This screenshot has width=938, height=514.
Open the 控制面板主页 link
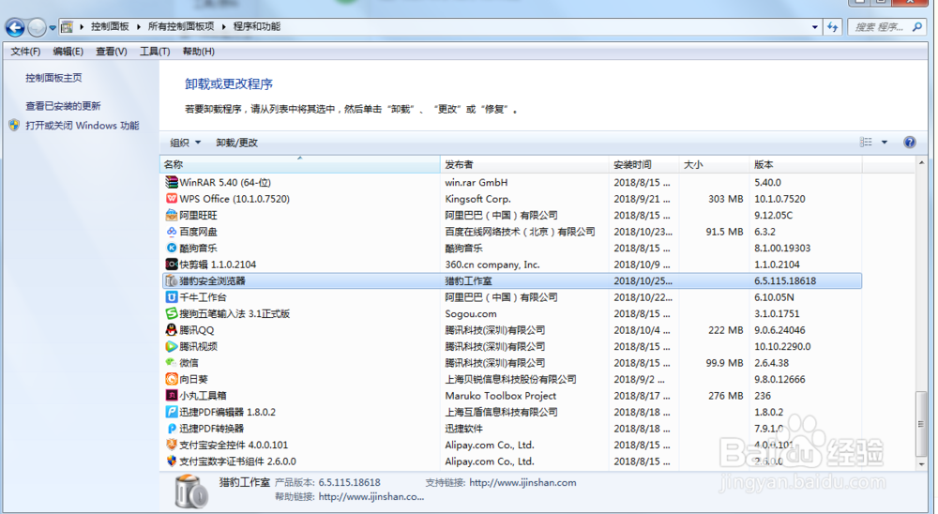tap(53, 78)
